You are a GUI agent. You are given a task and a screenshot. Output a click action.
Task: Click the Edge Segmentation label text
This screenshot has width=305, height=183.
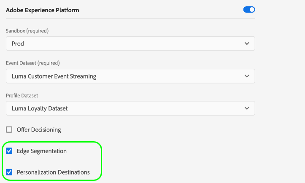[x=42, y=151]
